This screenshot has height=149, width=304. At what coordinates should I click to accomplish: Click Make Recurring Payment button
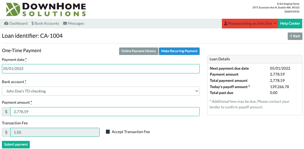click(x=179, y=51)
